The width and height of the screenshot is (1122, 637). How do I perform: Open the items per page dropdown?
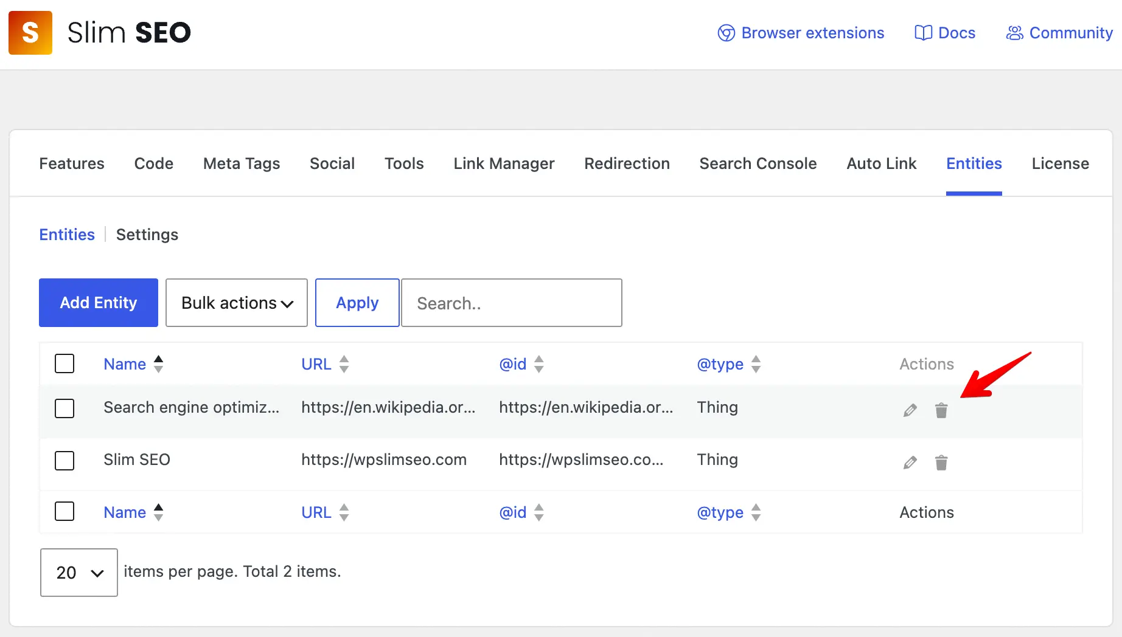tap(79, 573)
